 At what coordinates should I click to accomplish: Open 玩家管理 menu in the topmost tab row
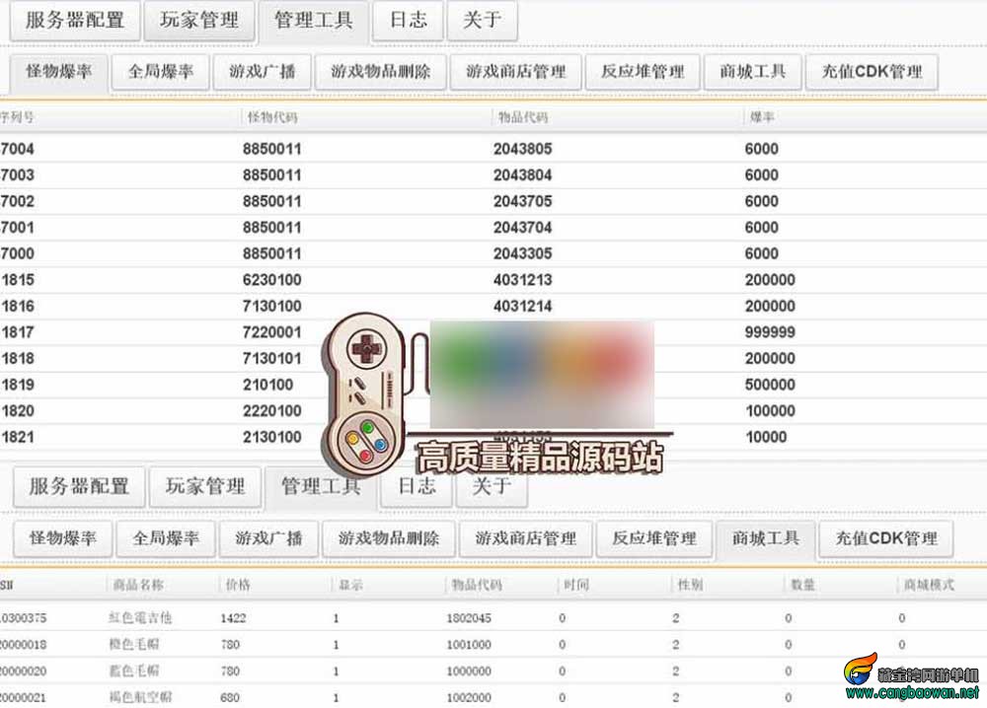[199, 20]
